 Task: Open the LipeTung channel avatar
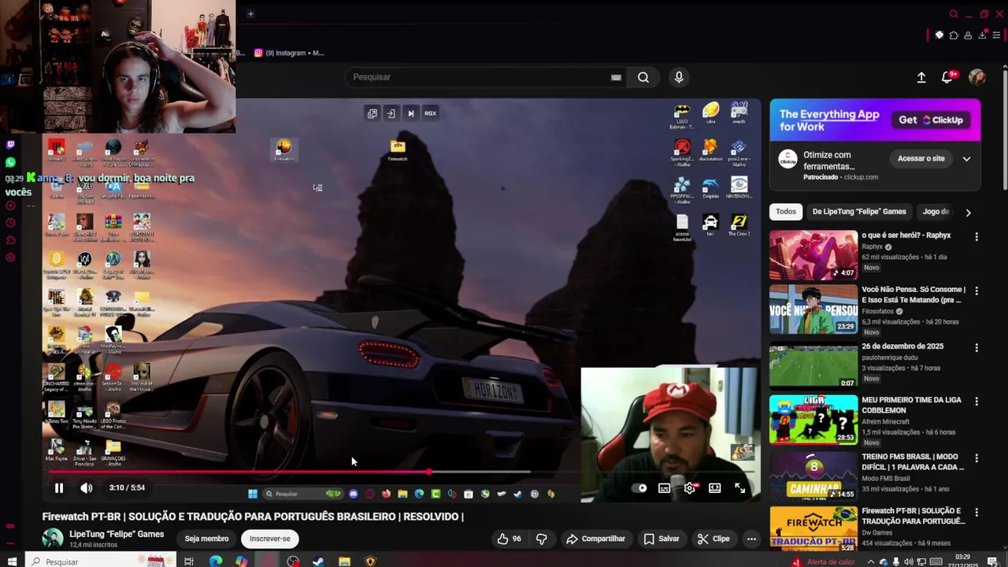53,539
